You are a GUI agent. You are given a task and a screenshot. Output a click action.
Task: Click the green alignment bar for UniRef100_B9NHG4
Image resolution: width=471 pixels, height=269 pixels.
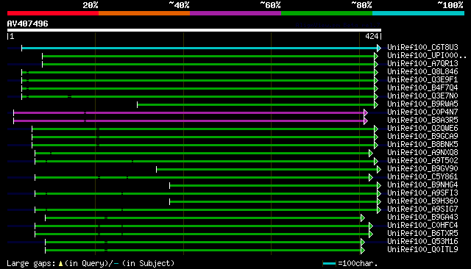[273, 186]
